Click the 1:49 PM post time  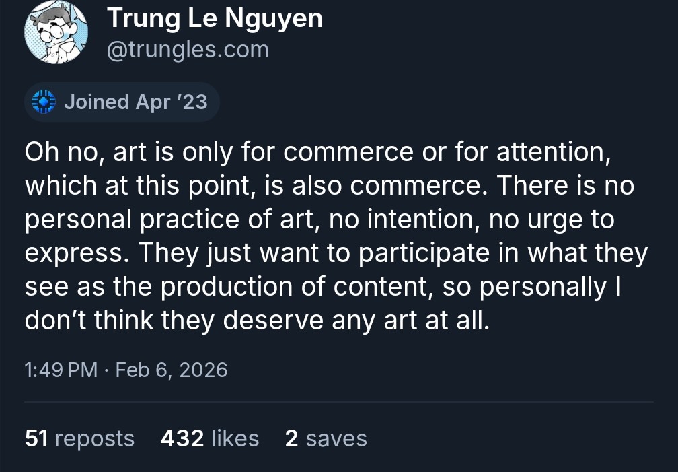[61, 370]
